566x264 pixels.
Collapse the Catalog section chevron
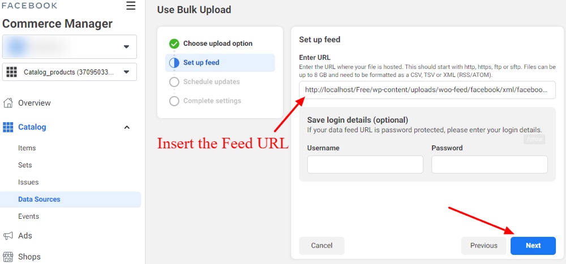pyautogui.click(x=127, y=127)
